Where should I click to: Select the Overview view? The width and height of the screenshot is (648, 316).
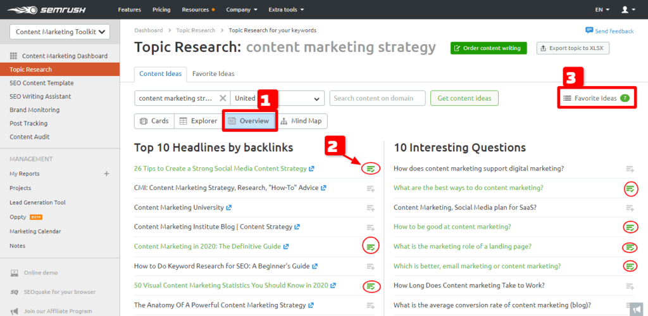249,121
